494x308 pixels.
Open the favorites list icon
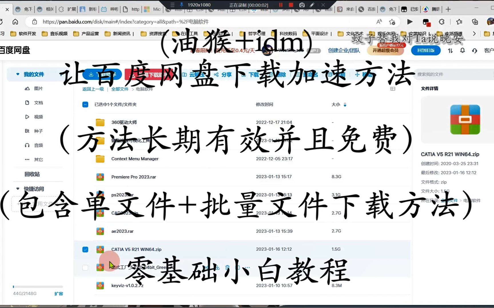[x=459, y=22]
